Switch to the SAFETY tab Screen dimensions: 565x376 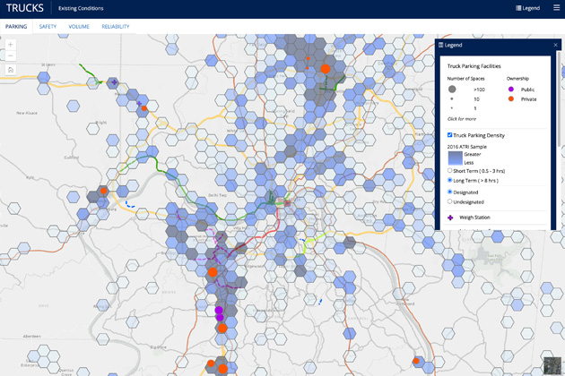[48, 27]
